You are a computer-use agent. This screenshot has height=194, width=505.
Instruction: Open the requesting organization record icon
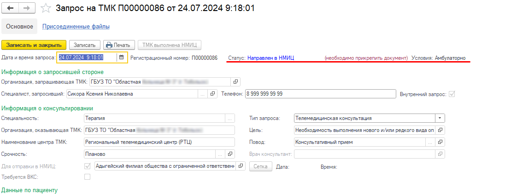click(235, 82)
